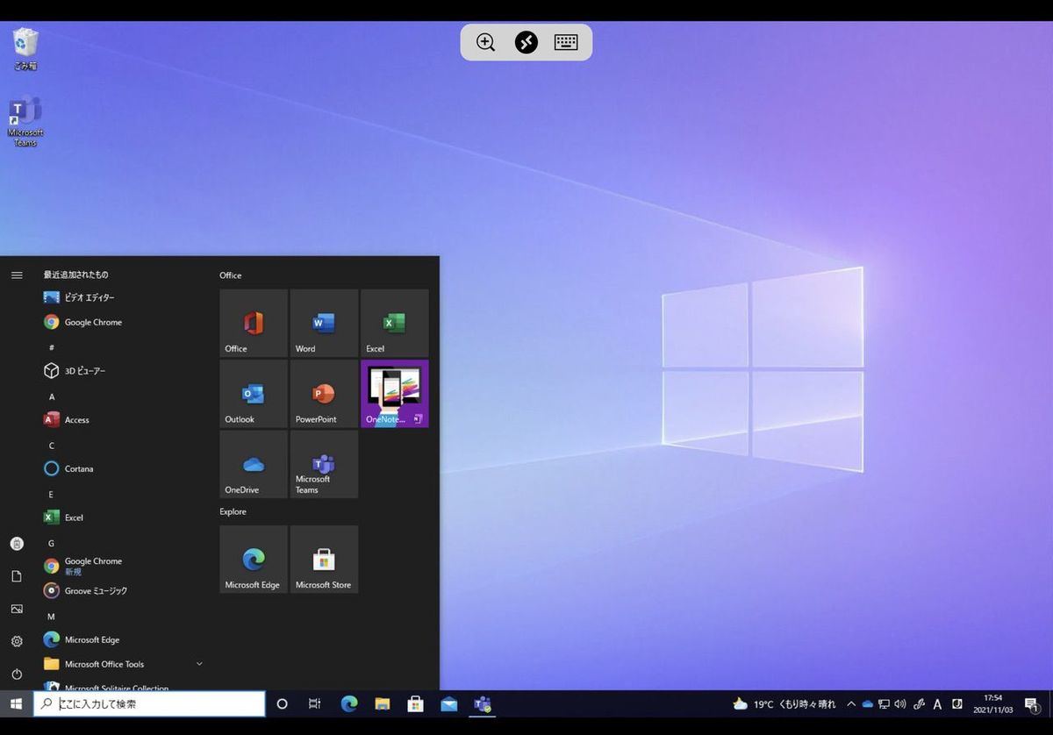Show the on-screen keyboard from the remote toolbar
The image size is (1053, 735).
click(x=566, y=42)
